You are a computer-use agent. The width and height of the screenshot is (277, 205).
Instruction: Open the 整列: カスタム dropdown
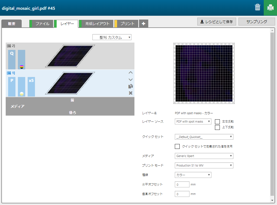click(x=112, y=37)
